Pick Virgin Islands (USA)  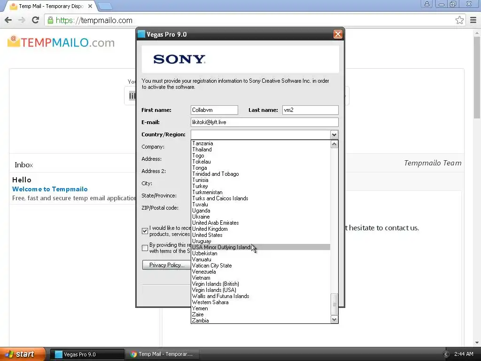pos(260,290)
